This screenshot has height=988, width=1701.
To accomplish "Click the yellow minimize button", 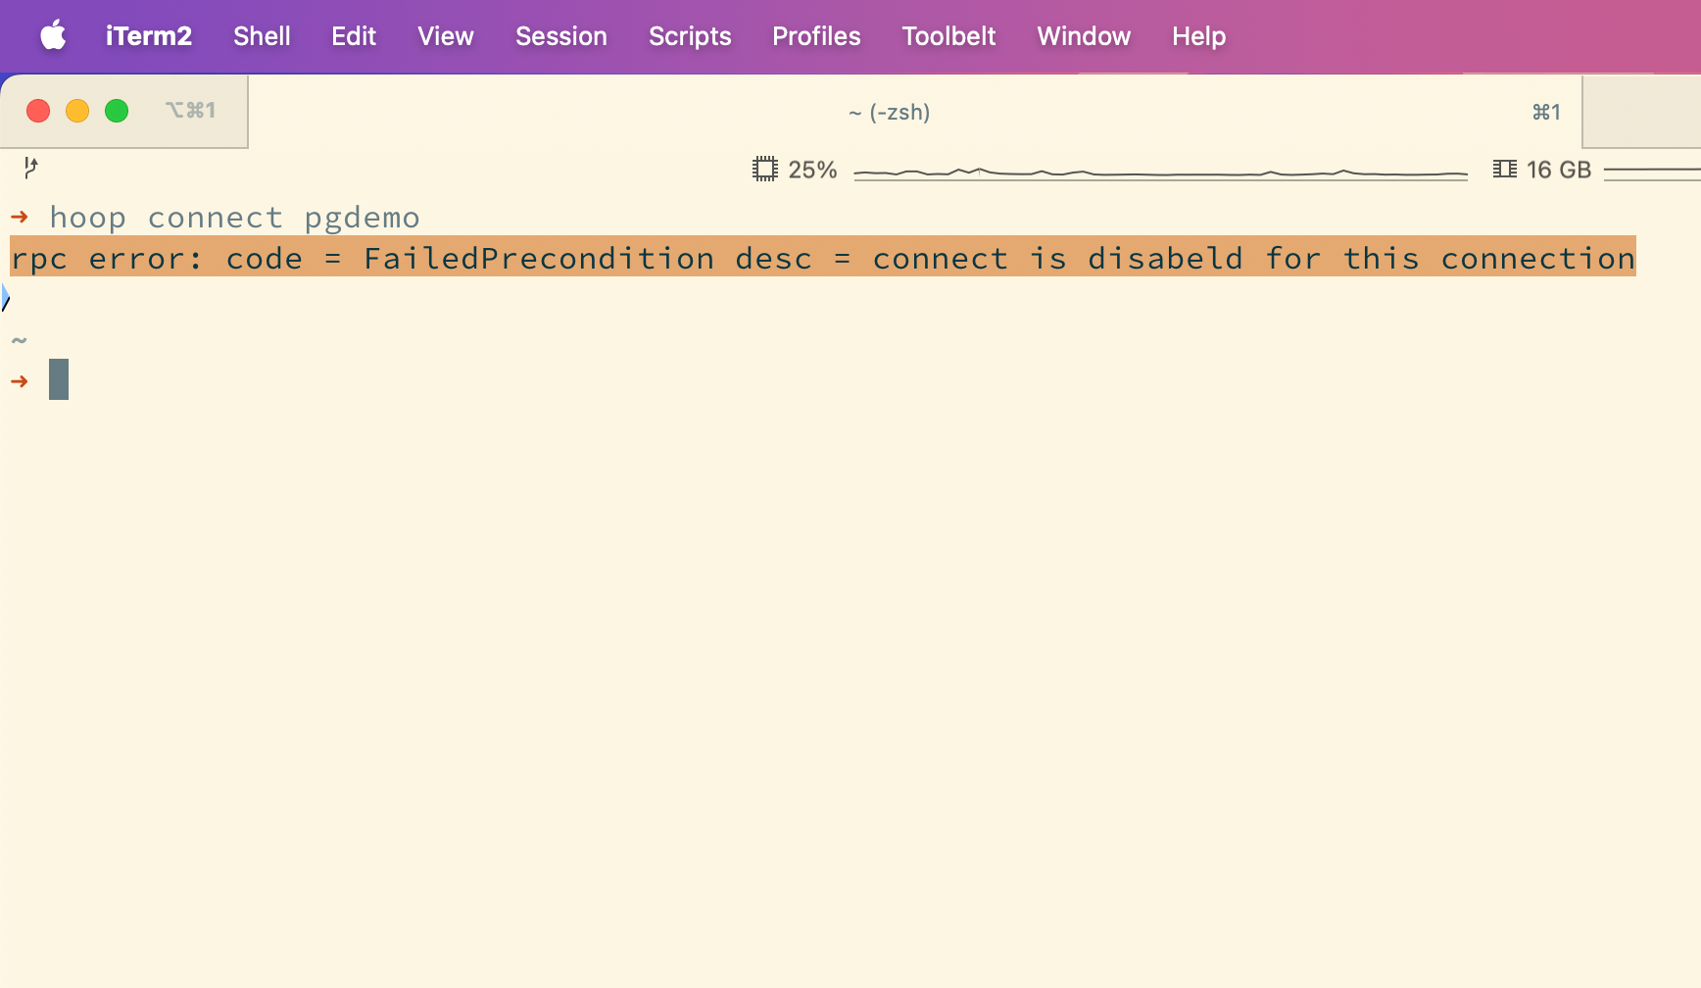I will pyautogui.click(x=77, y=111).
